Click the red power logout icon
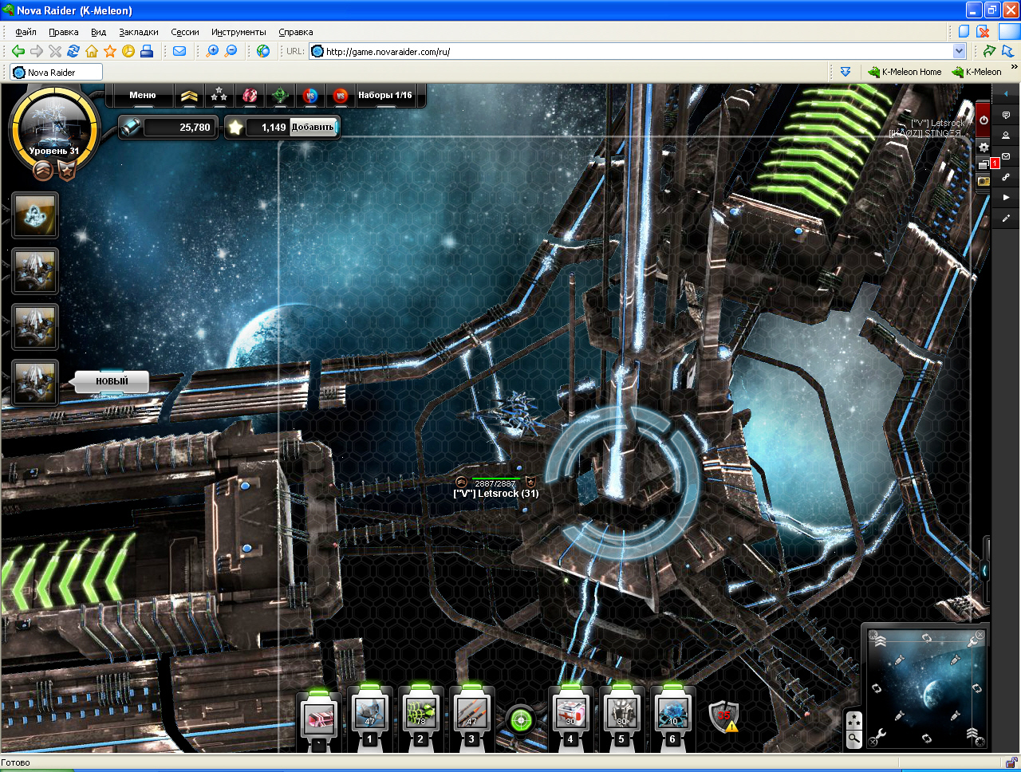1021x772 pixels. click(x=984, y=120)
